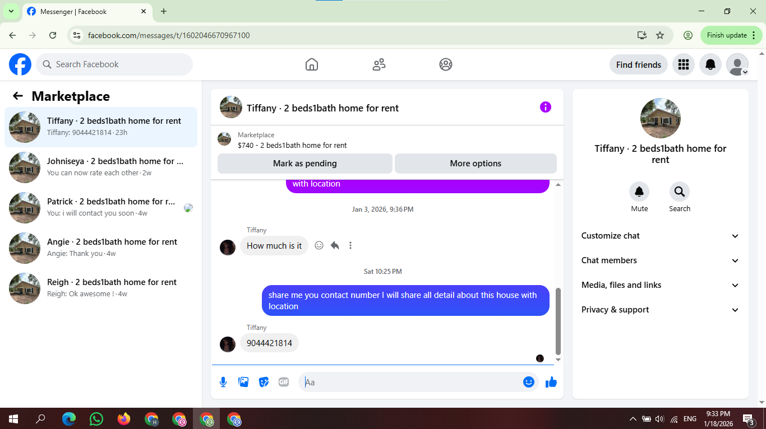
Task: Click the Find friends button
Action: coord(639,64)
